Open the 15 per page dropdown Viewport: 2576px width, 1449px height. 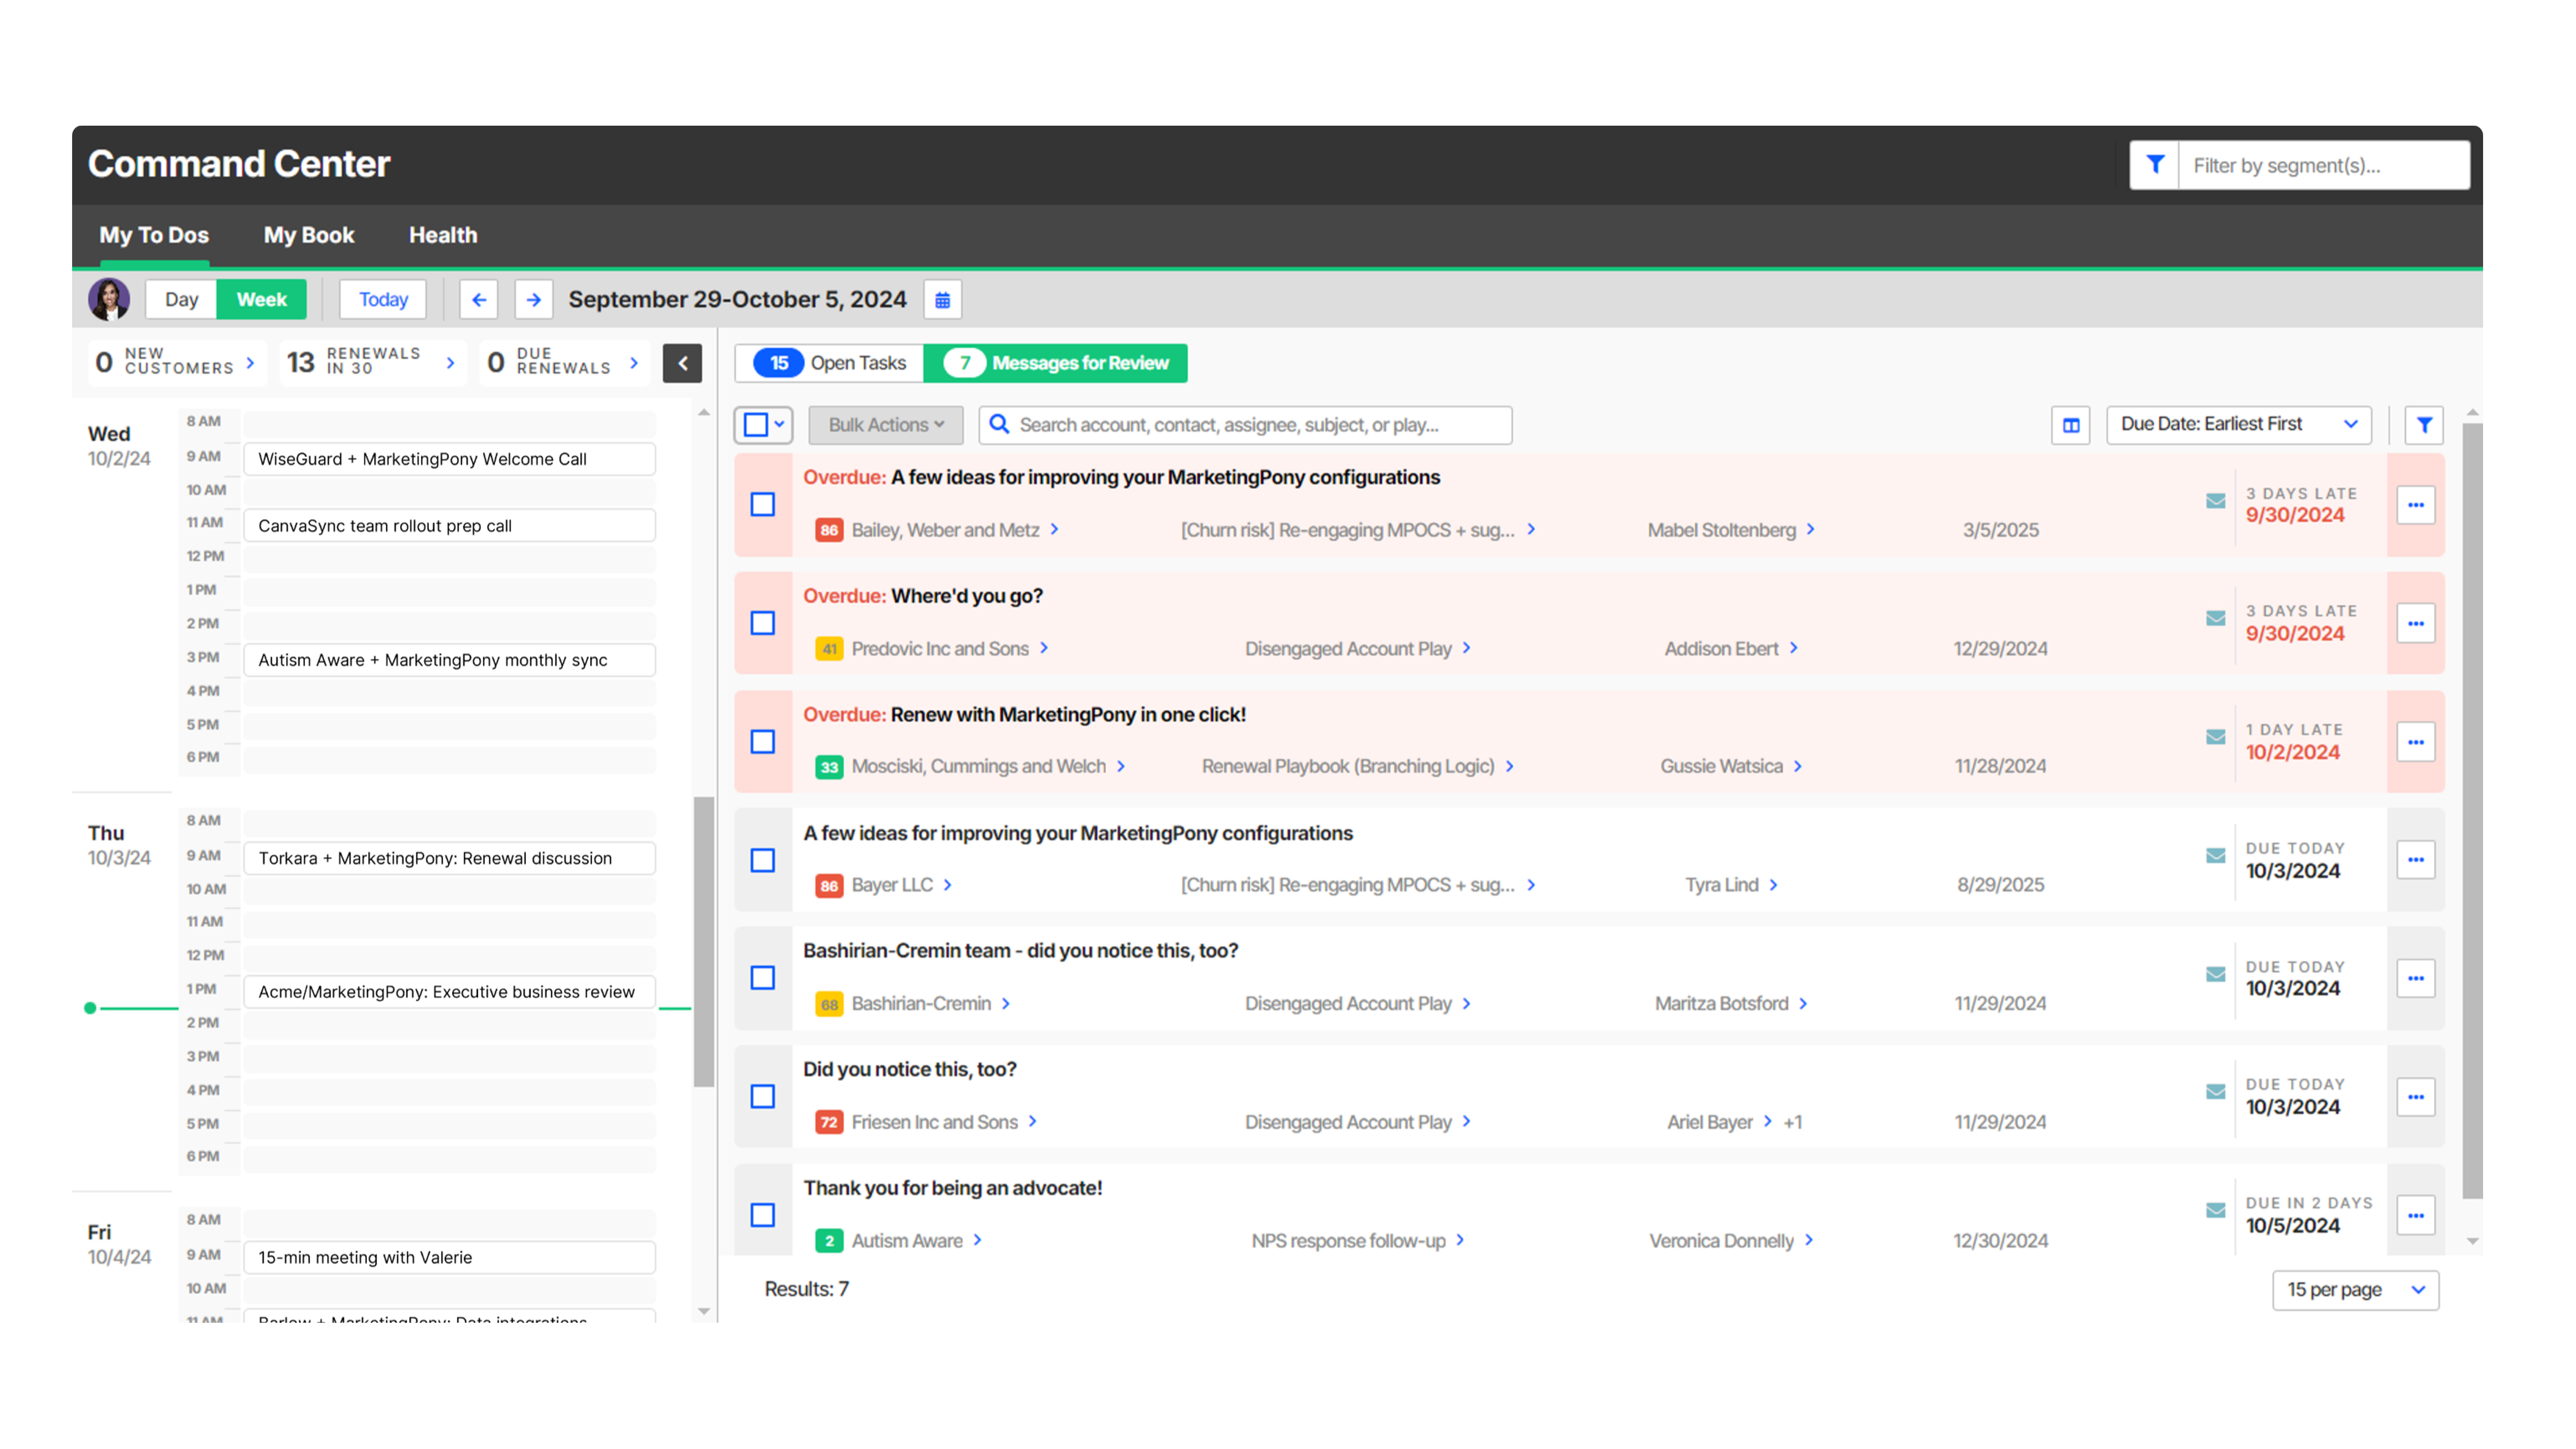(x=2355, y=1290)
